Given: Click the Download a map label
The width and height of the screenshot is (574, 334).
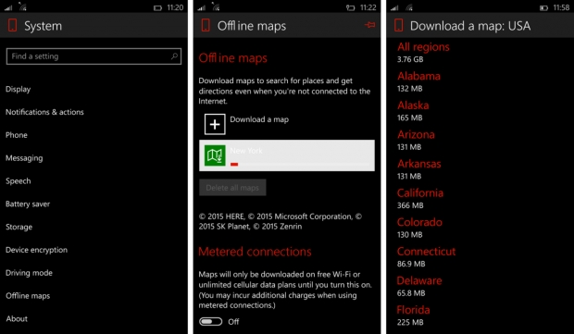Looking at the screenshot, I should [259, 119].
